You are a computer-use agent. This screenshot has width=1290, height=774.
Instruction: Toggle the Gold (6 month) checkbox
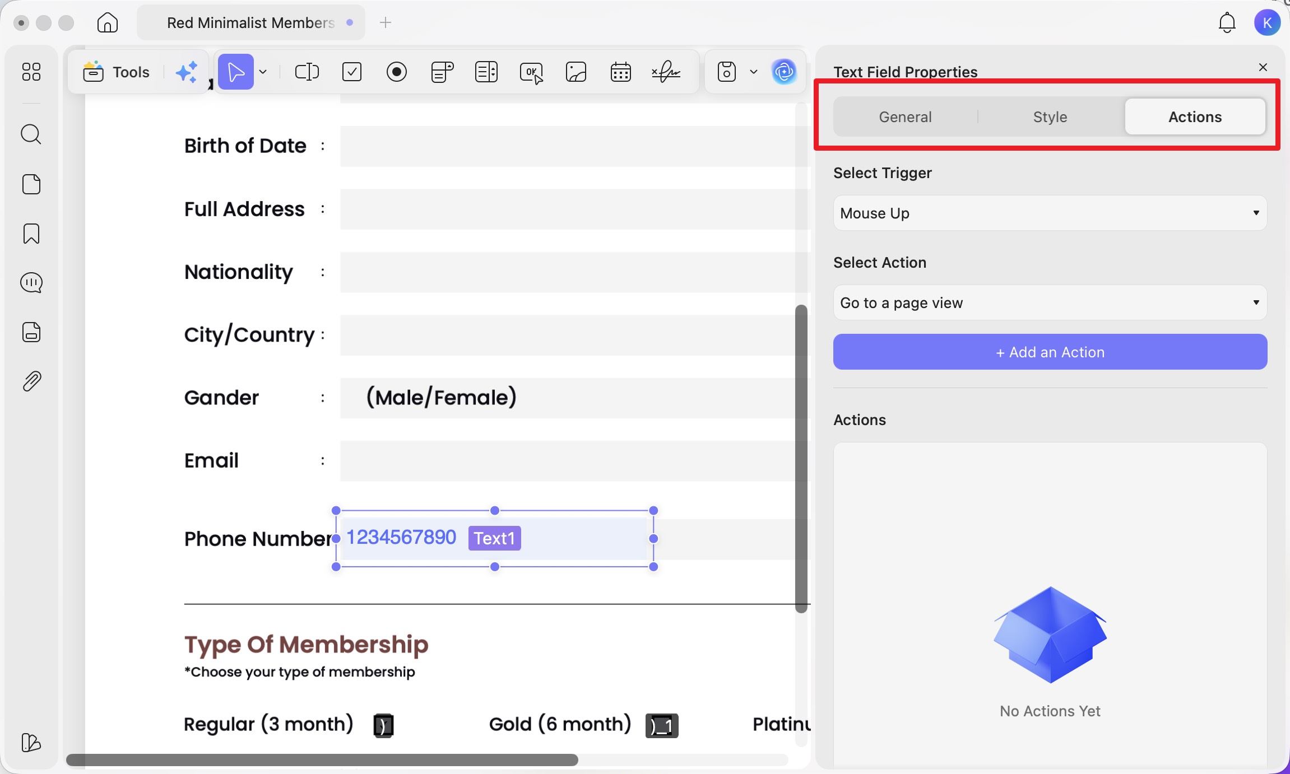point(662,726)
